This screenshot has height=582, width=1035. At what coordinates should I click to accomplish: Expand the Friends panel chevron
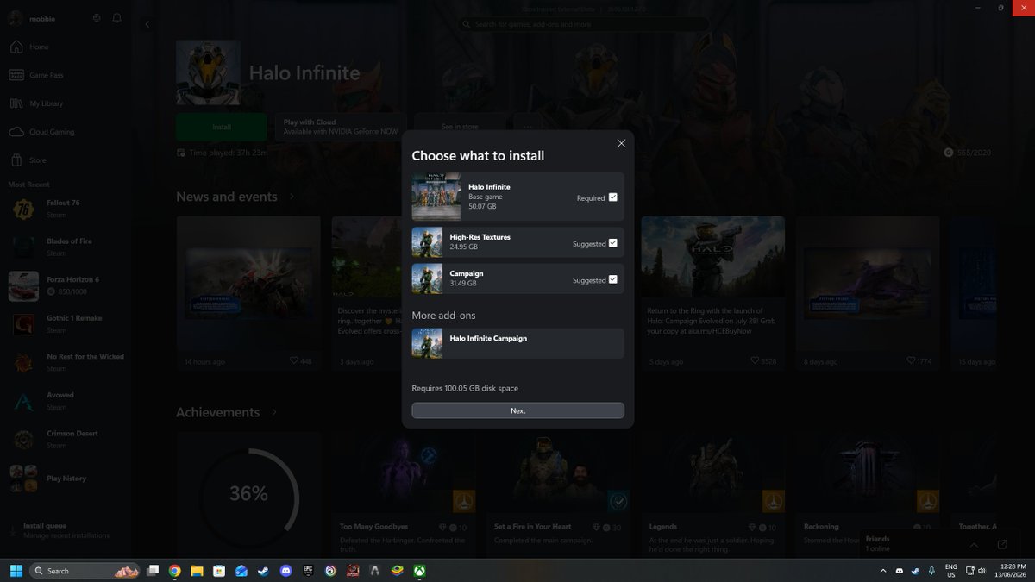click(x=974, y=545)
